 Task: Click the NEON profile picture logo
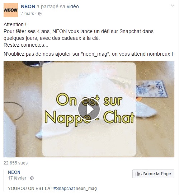coord(11,10)
